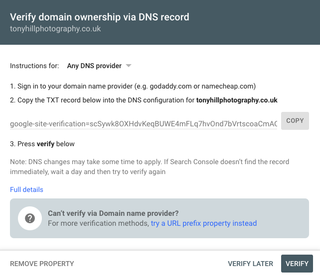Follow 'try a URL prefix property instead' link
The width and height of the screenshot is (320, 278).
click(x=204, y=223)
